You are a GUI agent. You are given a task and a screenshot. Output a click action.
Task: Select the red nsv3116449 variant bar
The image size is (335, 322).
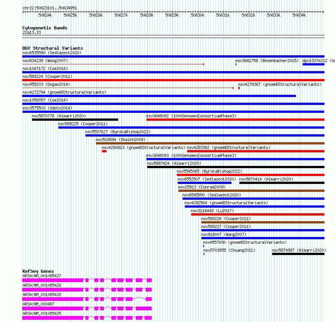pyautogui.click(x=258, y=214)
